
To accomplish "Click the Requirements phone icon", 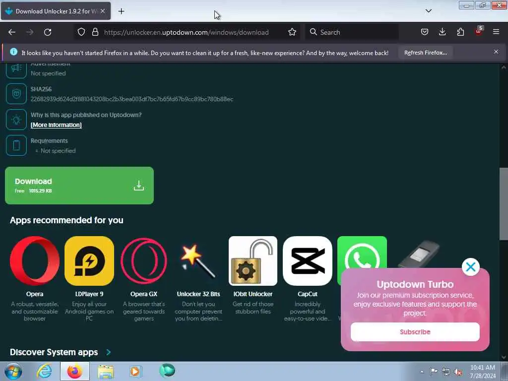I will click(16, 145).
